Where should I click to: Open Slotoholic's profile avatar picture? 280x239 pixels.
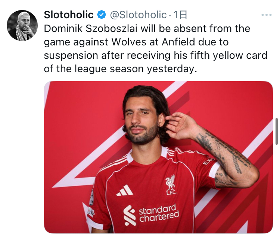[x=22, y=25]
